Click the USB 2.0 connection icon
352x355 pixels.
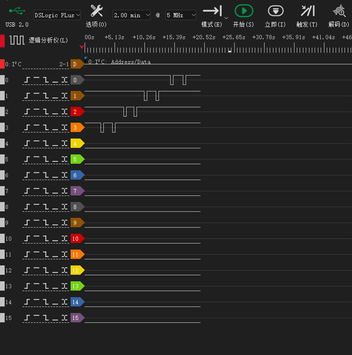17,10
